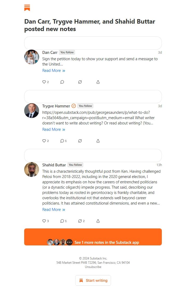Share Trygve Hammer's note

[98, 141]
